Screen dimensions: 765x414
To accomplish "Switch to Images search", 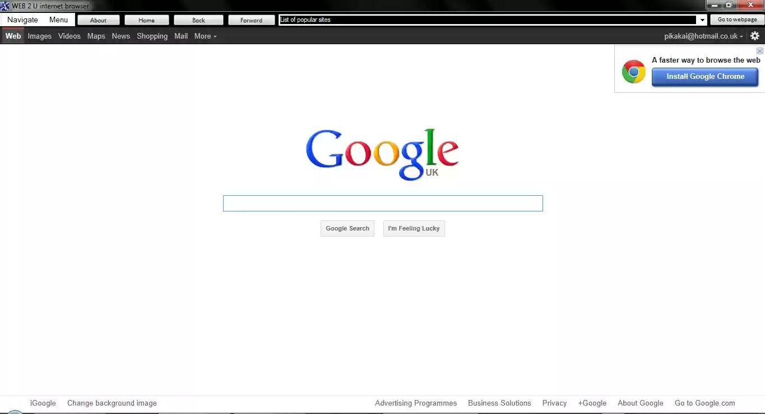I will point(39,36).
